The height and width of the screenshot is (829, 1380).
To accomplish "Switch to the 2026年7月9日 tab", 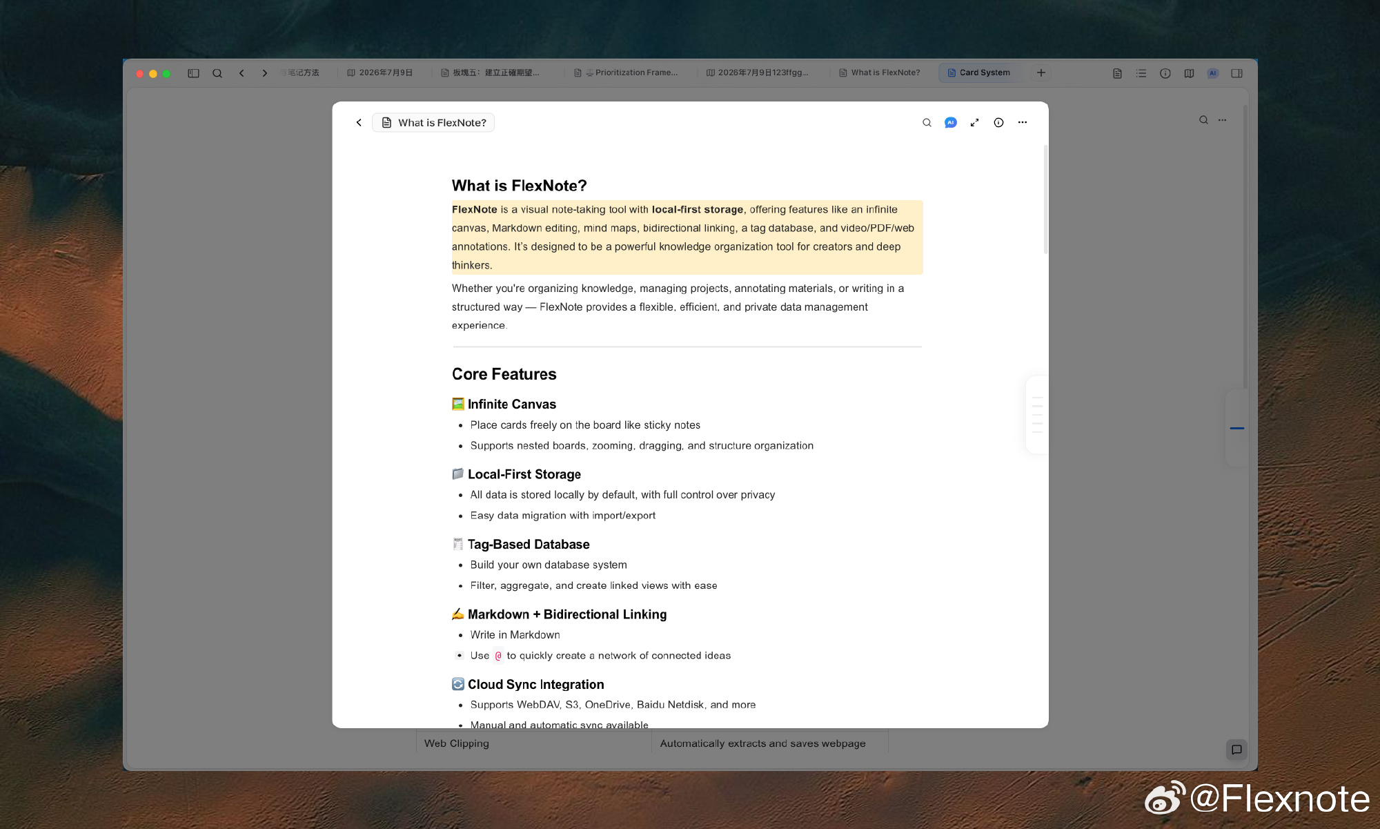I will (380, 72).
